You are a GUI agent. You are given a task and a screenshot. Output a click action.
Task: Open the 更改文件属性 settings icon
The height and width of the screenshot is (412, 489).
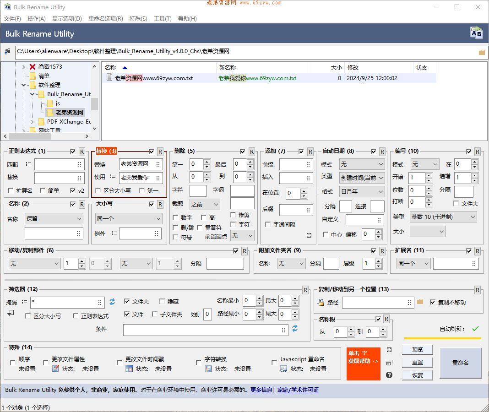tap(55, 369)
